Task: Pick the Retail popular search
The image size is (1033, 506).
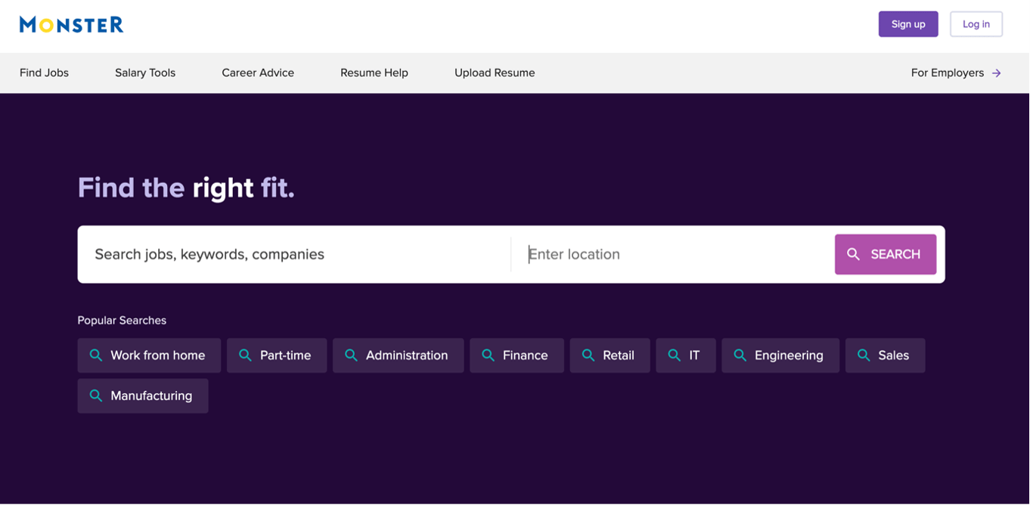Action: [612, 356]
